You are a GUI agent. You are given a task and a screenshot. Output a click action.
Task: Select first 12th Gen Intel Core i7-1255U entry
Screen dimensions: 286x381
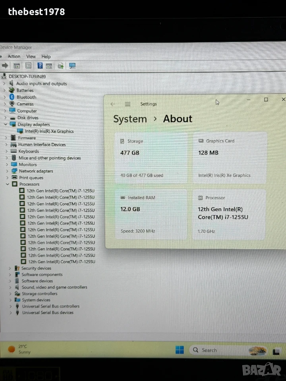coord(60,191)
